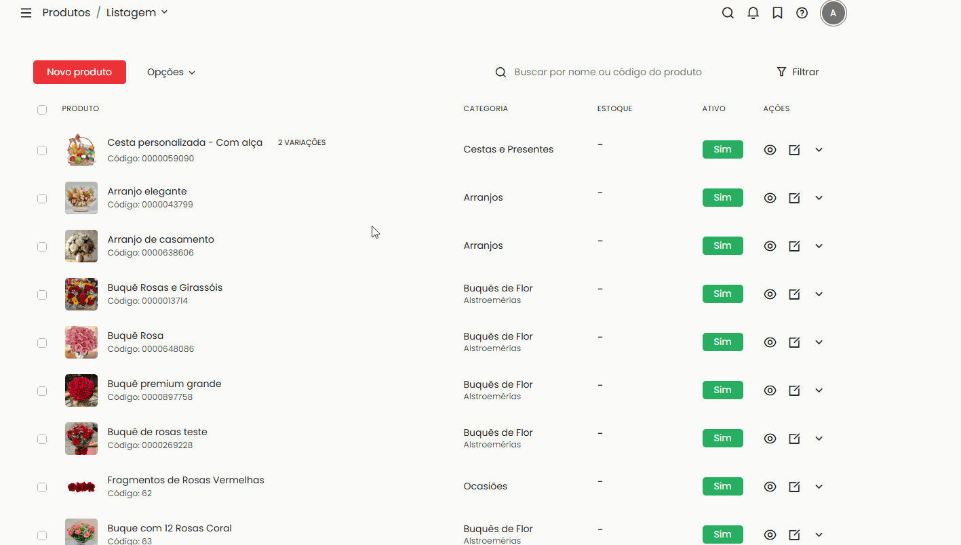Viewport: 961px width, 545px height.
Task: Click the search magnifier icon in header
Action: 728,13
